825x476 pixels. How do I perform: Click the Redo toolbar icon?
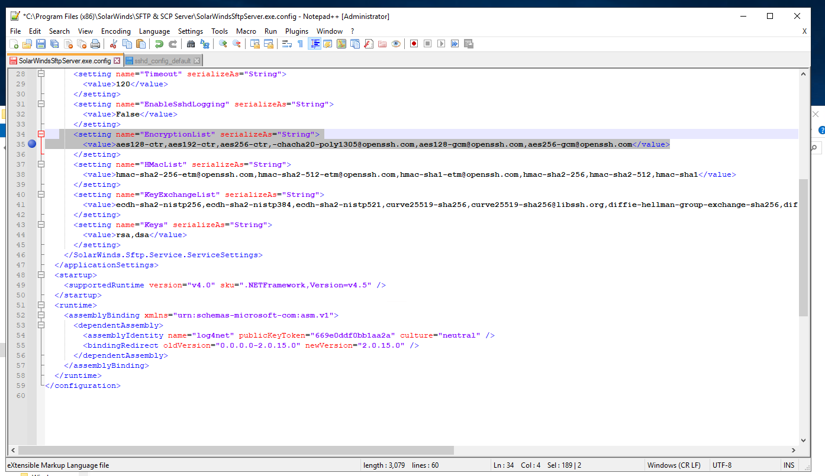172,44
